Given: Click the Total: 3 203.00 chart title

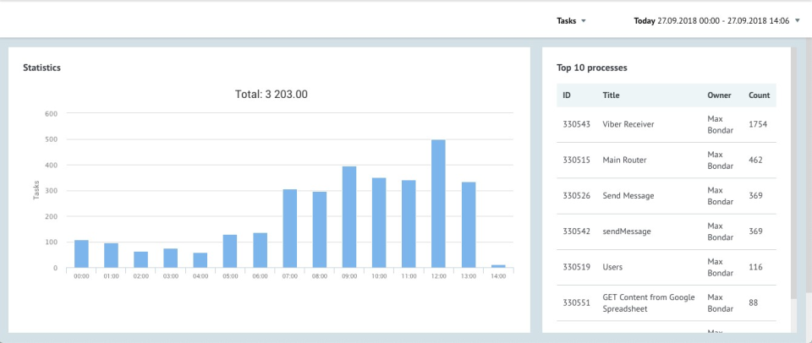Looking at the screenshot, I should tap(272, 94).
